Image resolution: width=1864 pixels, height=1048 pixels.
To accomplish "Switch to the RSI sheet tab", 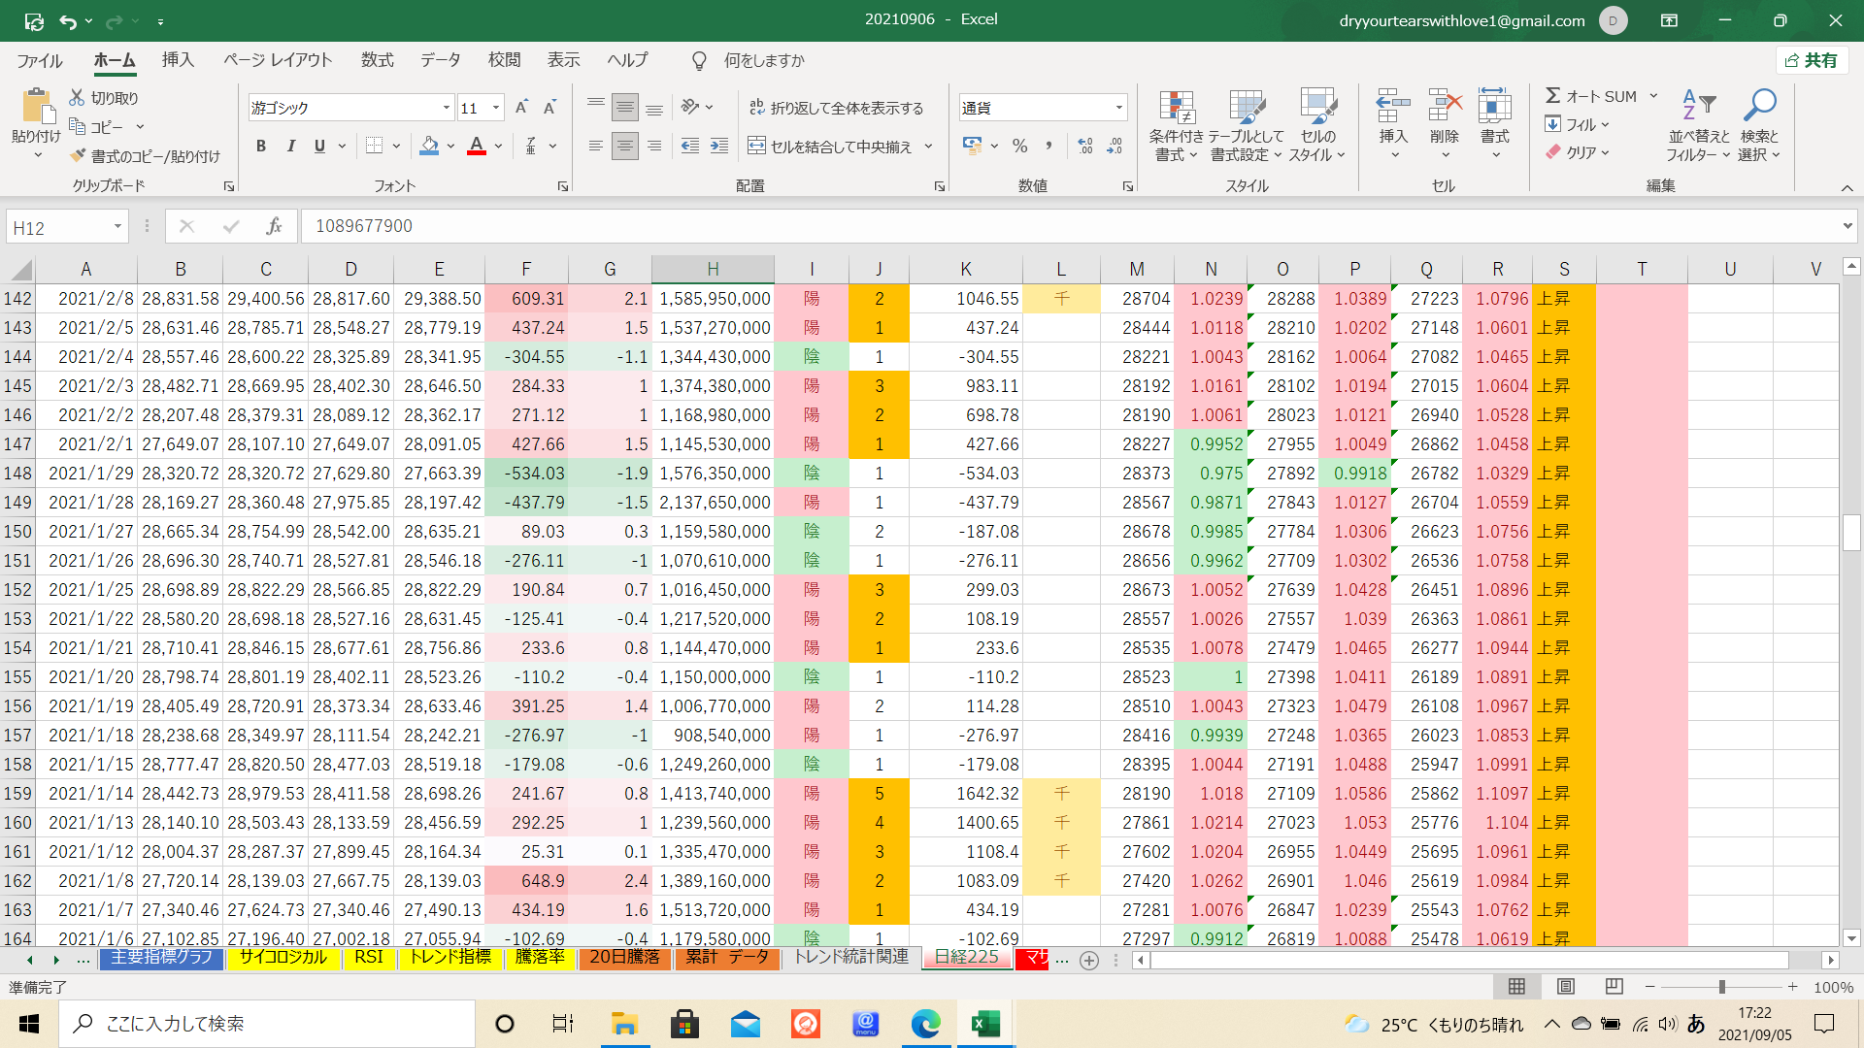I will pos(369,957).
